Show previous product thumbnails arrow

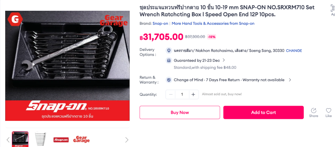tap(8, 140)
